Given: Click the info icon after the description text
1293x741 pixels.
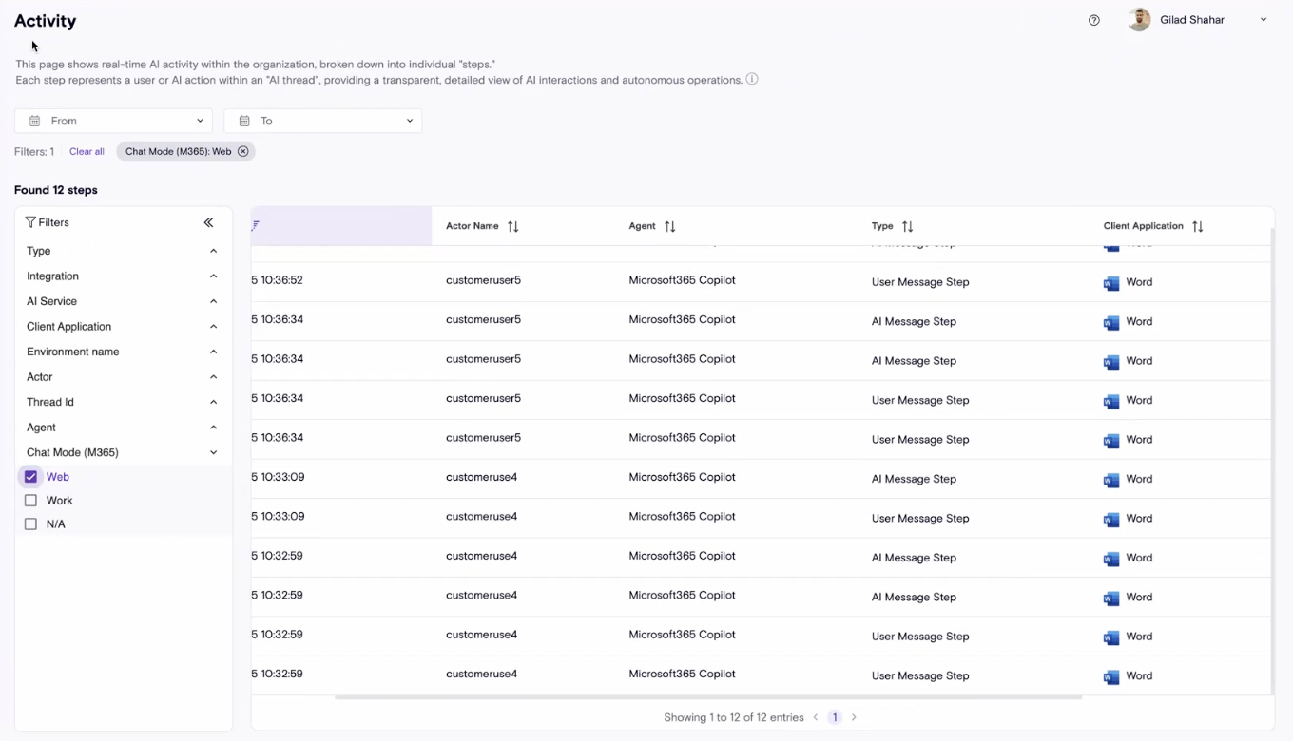Looking at the screenshot, I should [x=752, y=80].
